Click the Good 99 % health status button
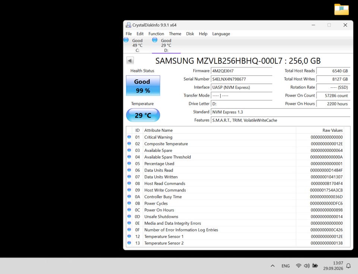The height and width of the screenshot is (274, 358). tap(143, 86)
